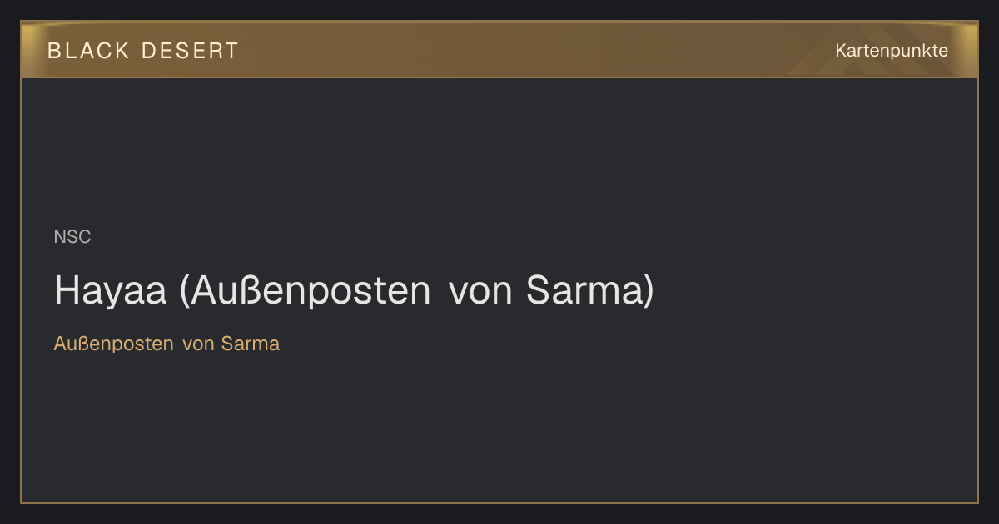Click the golden header banner center
Screen dimensions: 999x524
tap(499, 50)
